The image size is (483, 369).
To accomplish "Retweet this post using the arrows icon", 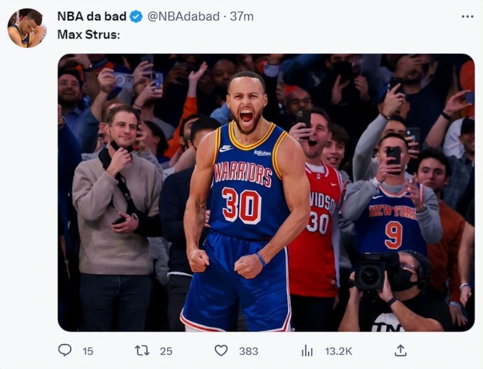I will coord(142,350).
